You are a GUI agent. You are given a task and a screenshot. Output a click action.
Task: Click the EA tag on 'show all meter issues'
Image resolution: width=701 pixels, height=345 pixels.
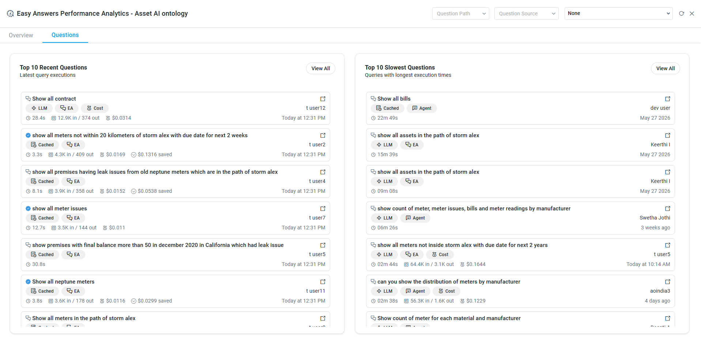coord(73,218)
